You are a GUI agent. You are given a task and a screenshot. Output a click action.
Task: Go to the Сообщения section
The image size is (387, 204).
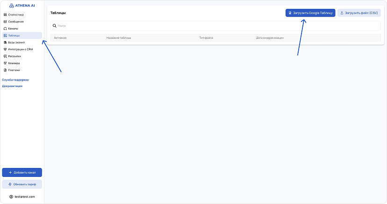coord(15,22)
